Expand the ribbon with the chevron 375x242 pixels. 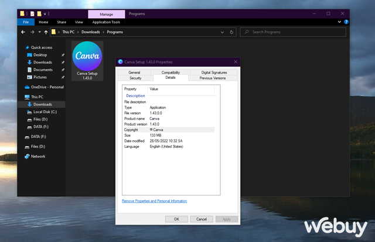339,22
